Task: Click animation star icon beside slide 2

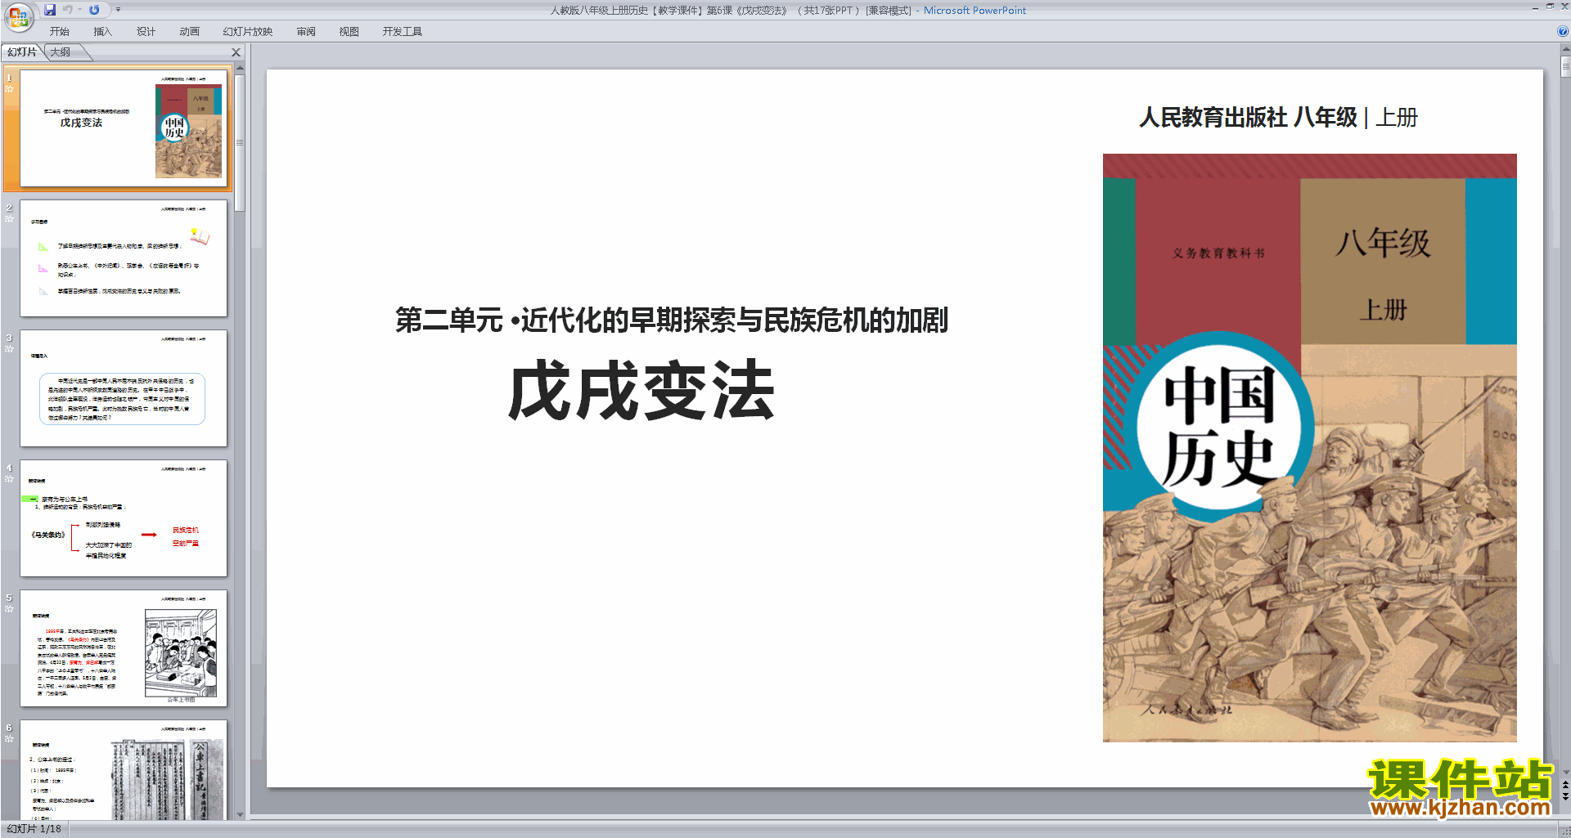Action: [10, 219]
